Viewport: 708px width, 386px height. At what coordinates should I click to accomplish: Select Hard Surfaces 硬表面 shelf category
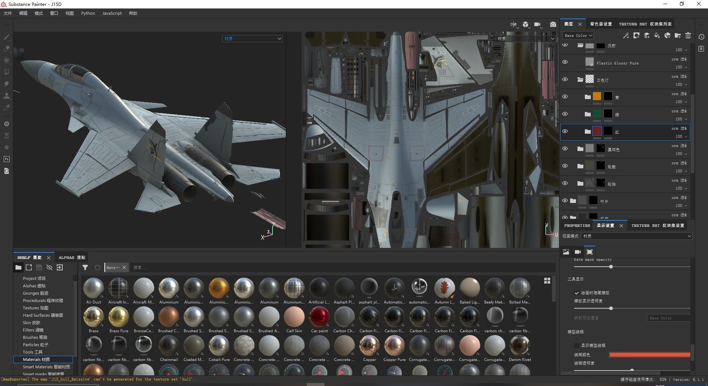[x=43, y=315]
